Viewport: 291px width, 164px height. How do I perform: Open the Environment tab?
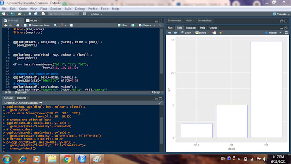coord(175,20)
